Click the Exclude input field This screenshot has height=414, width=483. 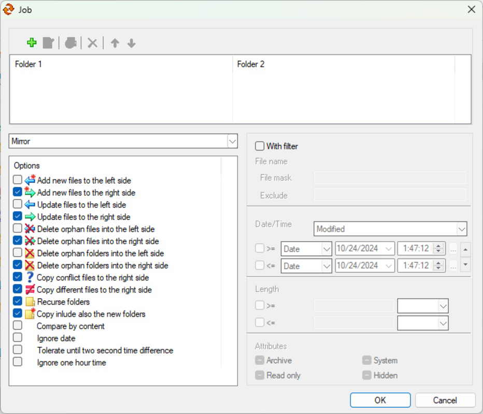coord(390,195)
